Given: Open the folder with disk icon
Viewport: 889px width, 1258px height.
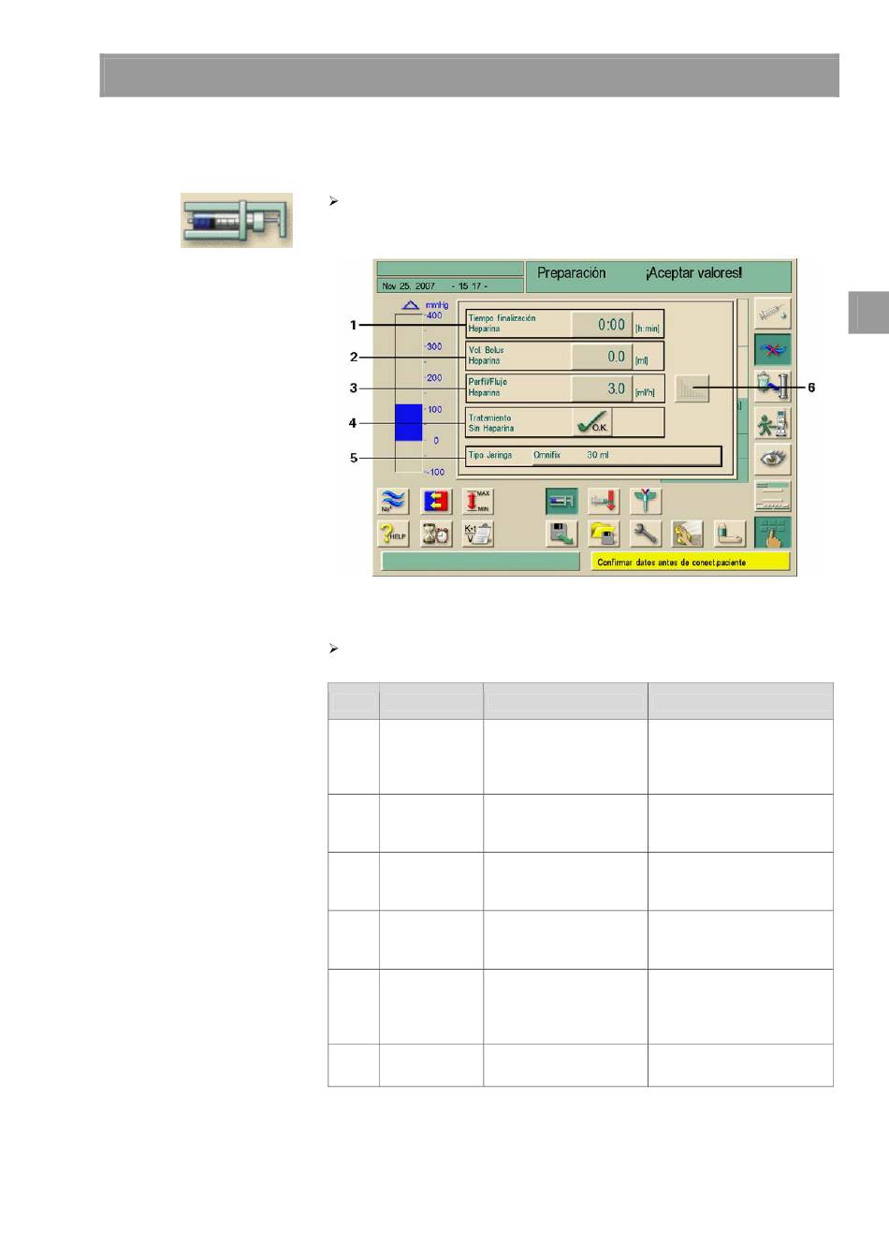Looking at the screenshot, I should point(604,534).
